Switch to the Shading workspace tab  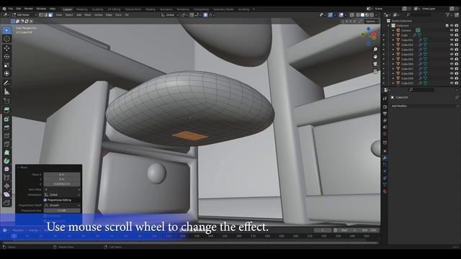[151, 9]
